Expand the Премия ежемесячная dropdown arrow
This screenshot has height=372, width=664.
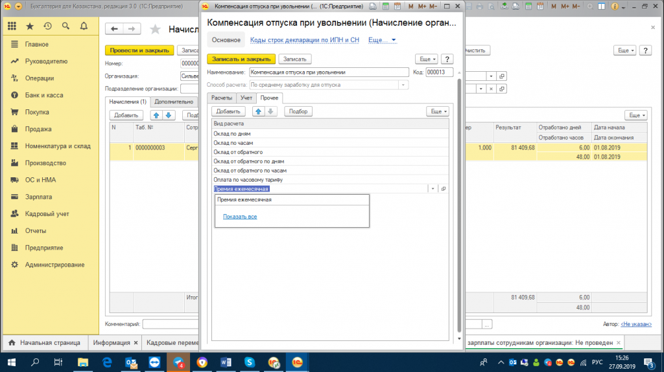433,189
